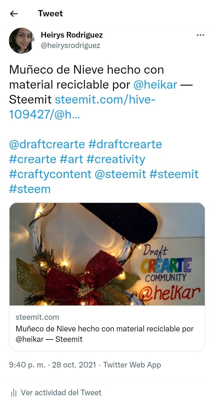Open Ver actividad del Tweet
The height and width of the screenshot is (406, 214).
pyautogui.click(x=61, y=393)
